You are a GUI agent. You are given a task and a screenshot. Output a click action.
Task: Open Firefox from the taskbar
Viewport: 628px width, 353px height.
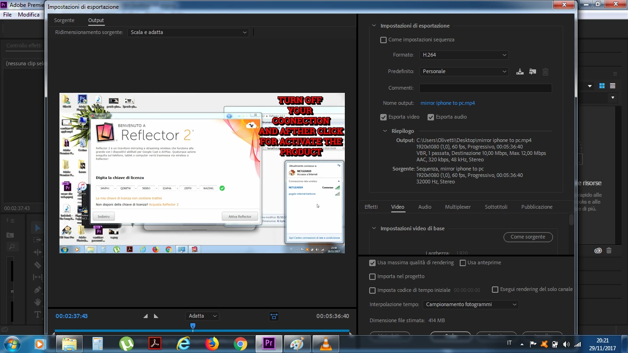click(x=212, y=344)
